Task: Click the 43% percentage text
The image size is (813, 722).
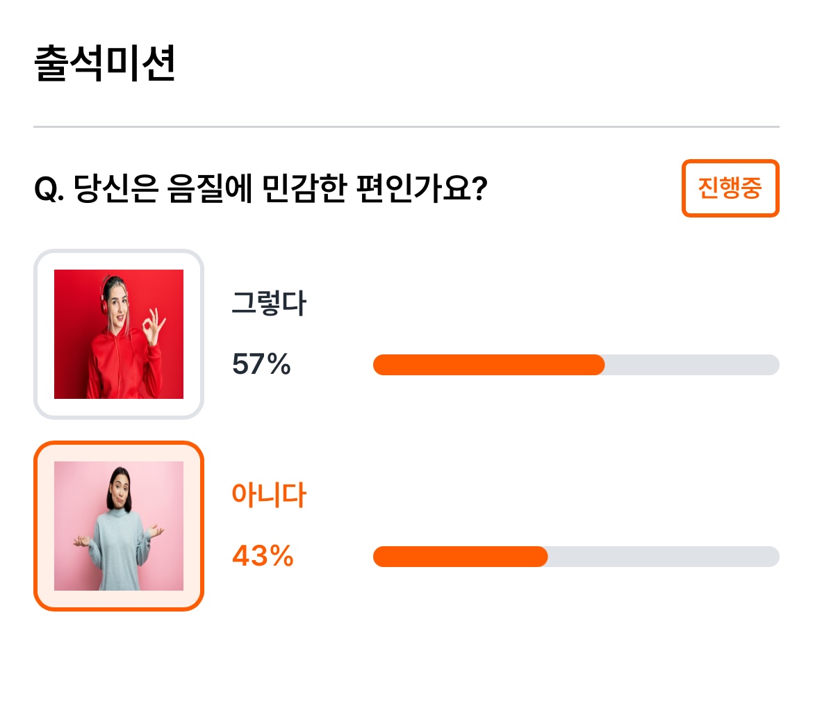Action: (x=263, y=556)
